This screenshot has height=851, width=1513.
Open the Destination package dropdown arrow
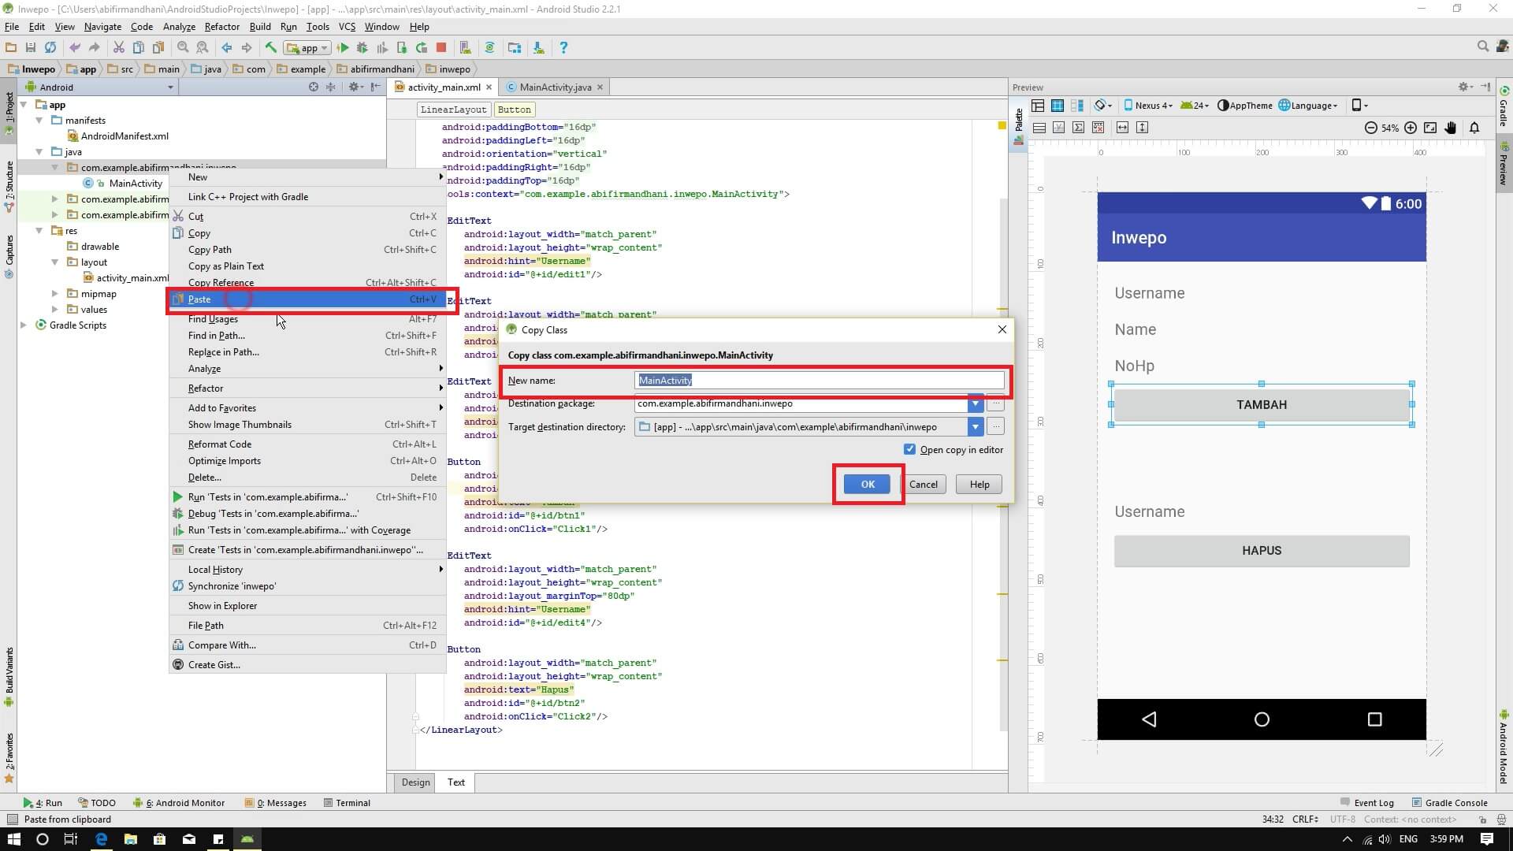point(976,403)
